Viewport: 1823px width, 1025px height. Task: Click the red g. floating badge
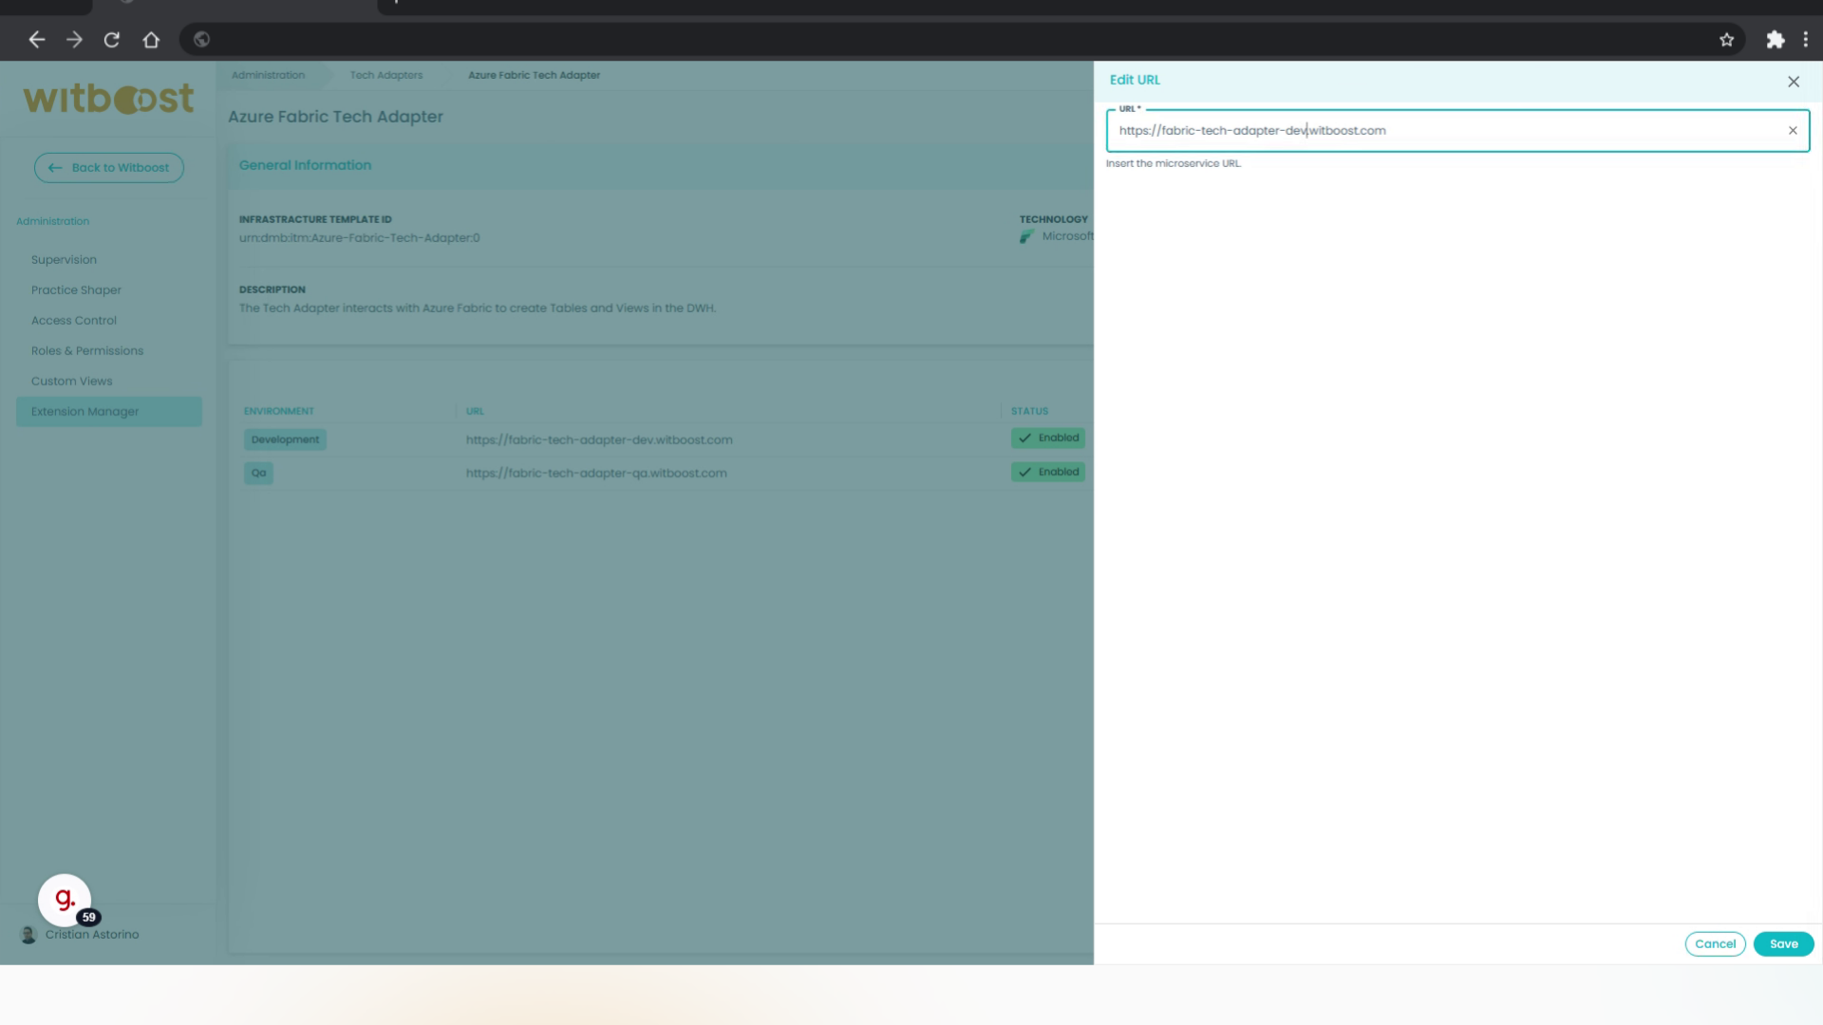coord(65,900)
